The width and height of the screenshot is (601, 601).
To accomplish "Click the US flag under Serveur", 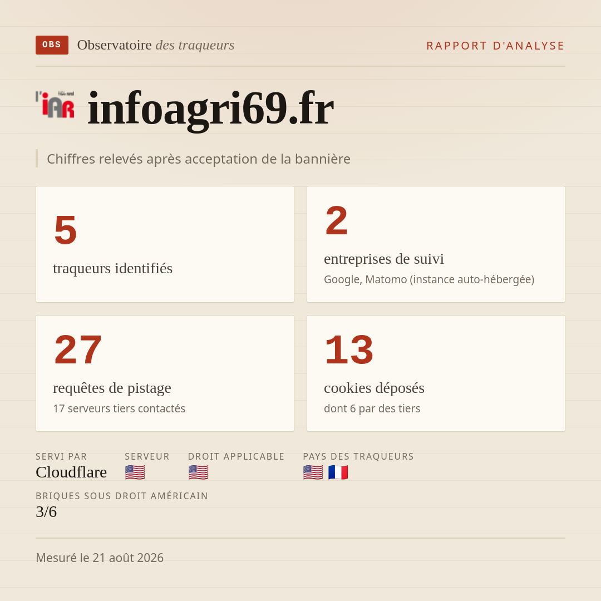I will [x=135, y=472].
